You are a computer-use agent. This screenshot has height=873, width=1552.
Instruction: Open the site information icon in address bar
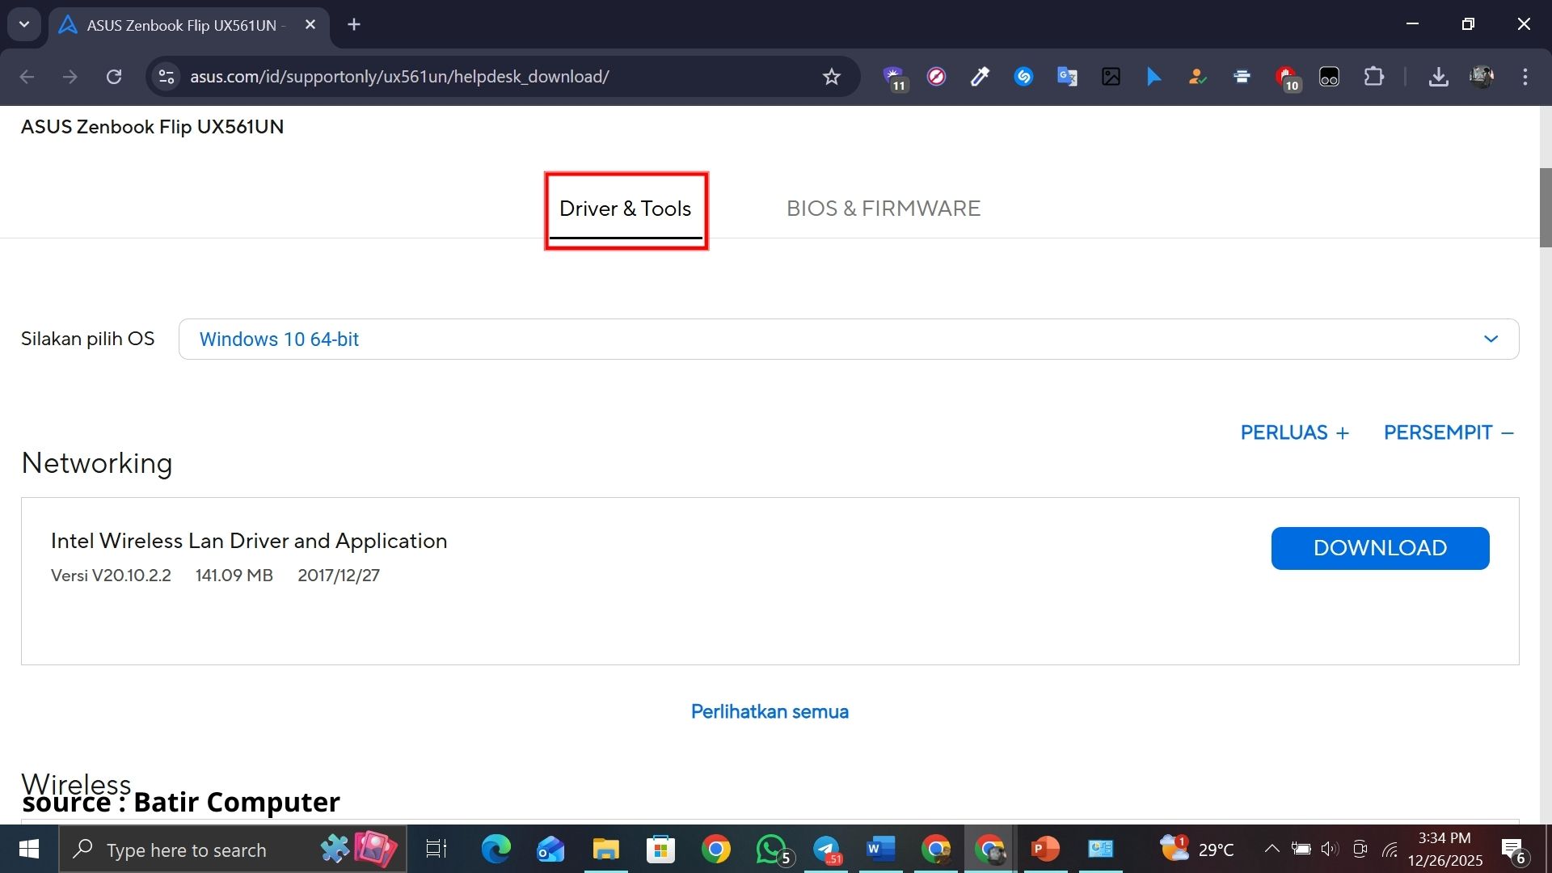tap(167, 77)
